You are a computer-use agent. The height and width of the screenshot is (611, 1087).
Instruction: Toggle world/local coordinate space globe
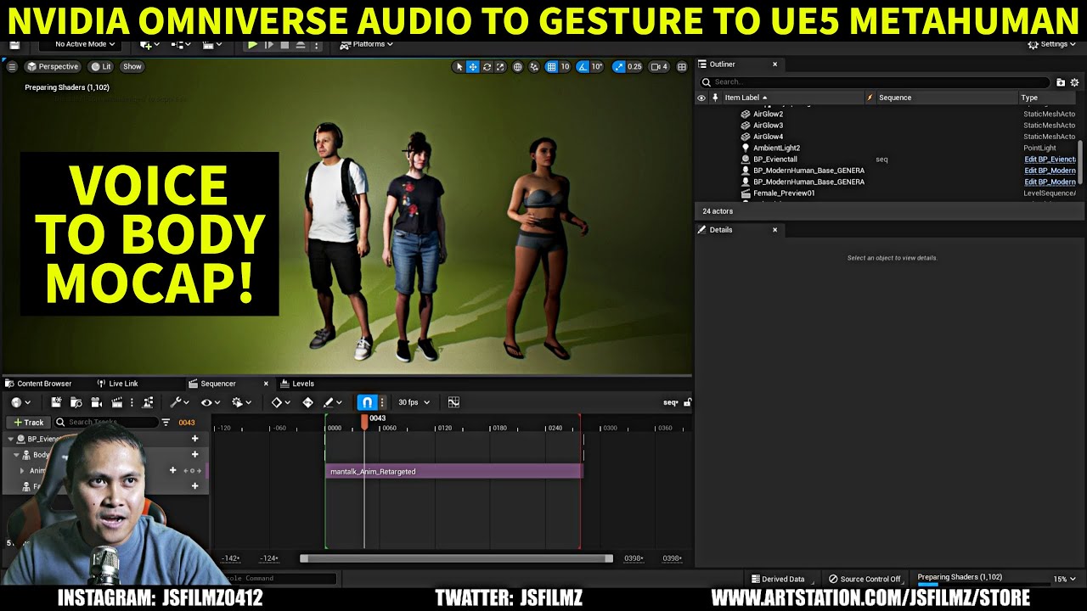point(517,67)
